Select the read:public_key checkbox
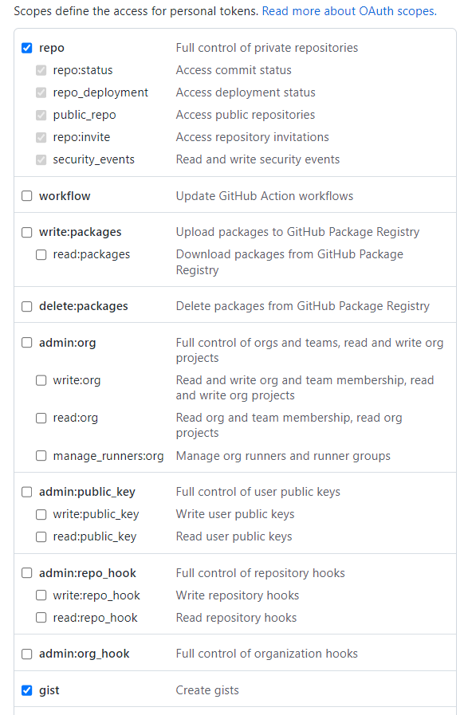This screenshot has height=715, width=468. [41, 536]
